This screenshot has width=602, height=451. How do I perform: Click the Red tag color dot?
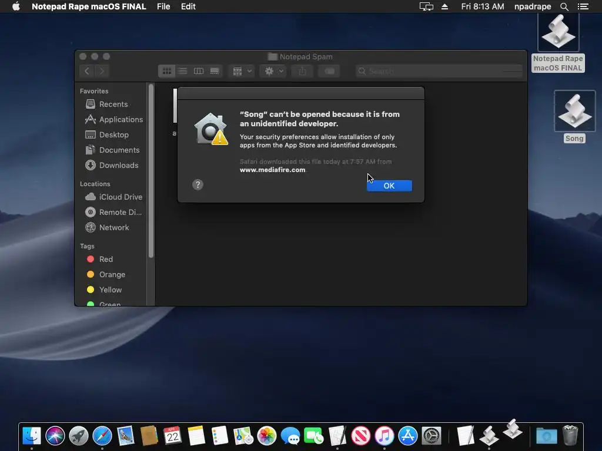(x=91, y=259)
